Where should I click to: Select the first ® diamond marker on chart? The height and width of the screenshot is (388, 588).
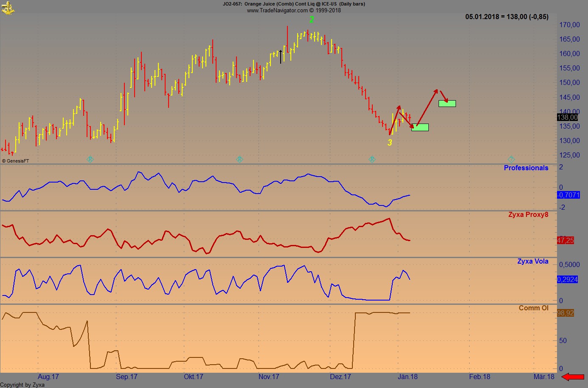coord(90,160)
